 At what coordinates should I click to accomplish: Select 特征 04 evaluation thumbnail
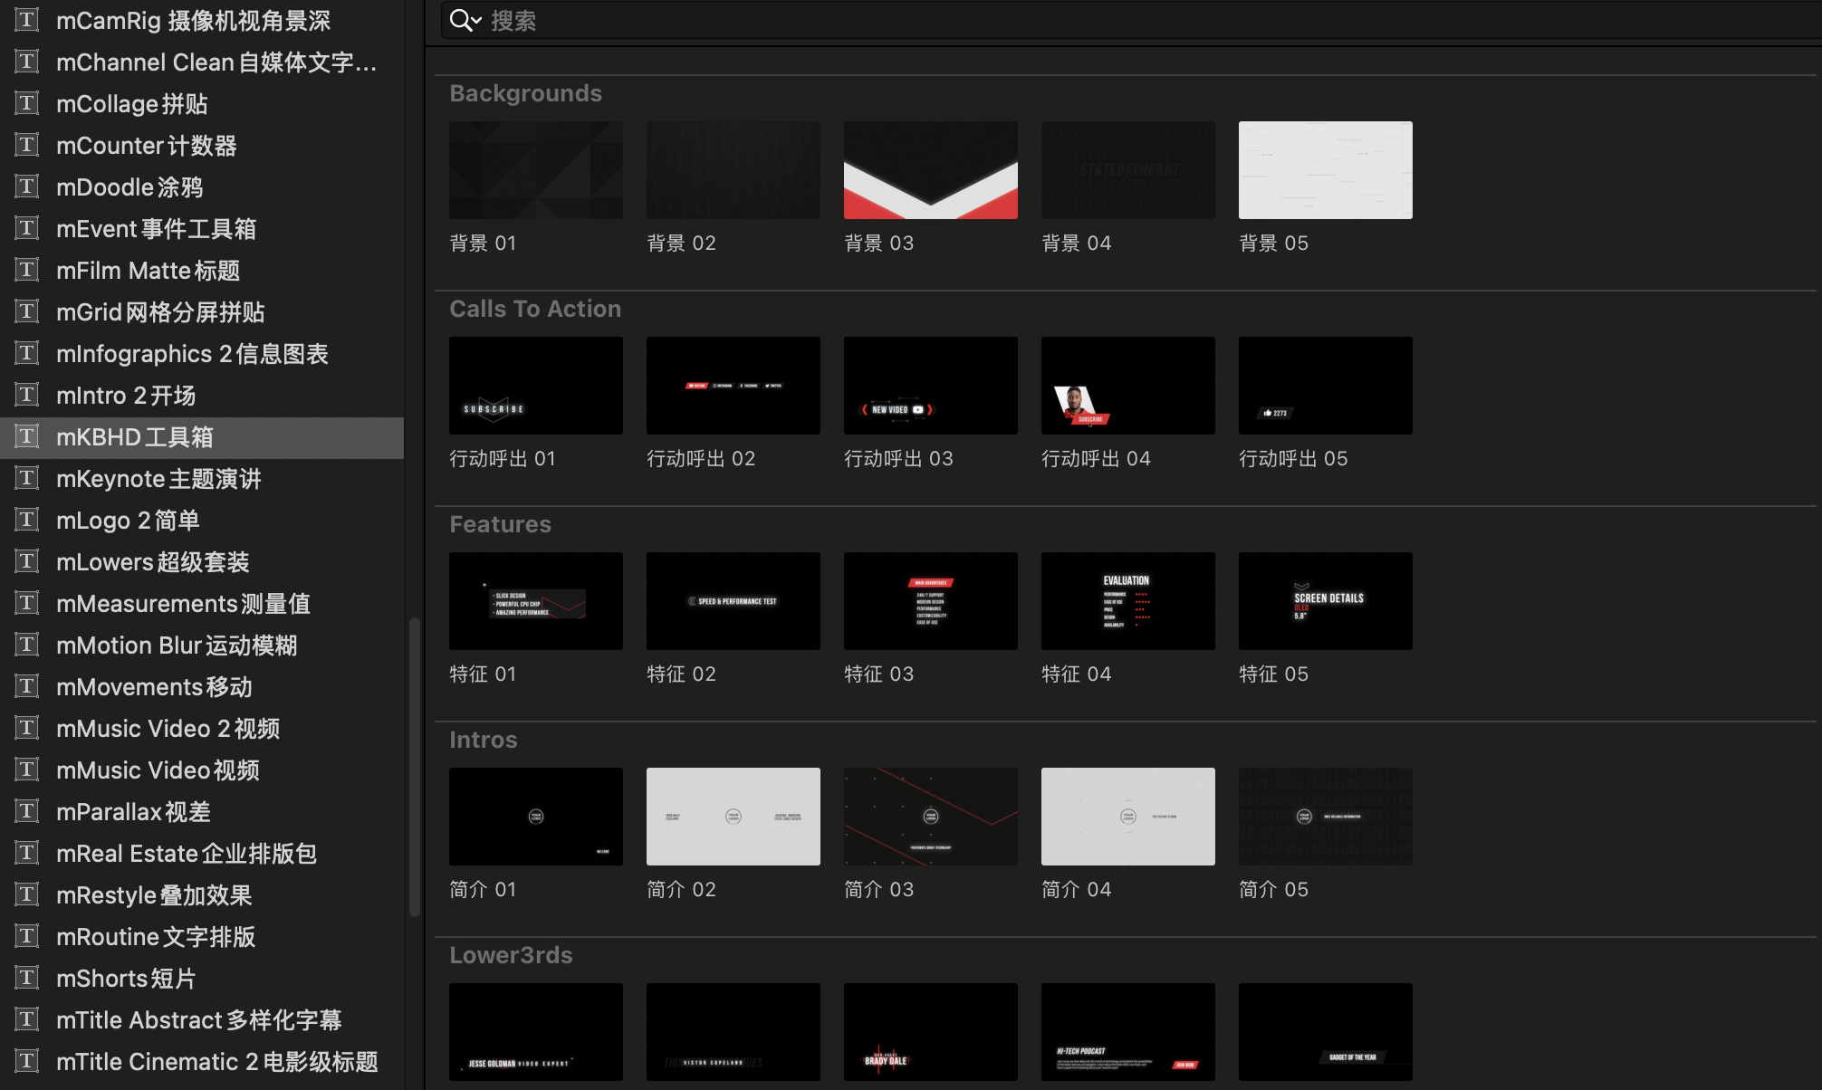tap(1128, 601)
